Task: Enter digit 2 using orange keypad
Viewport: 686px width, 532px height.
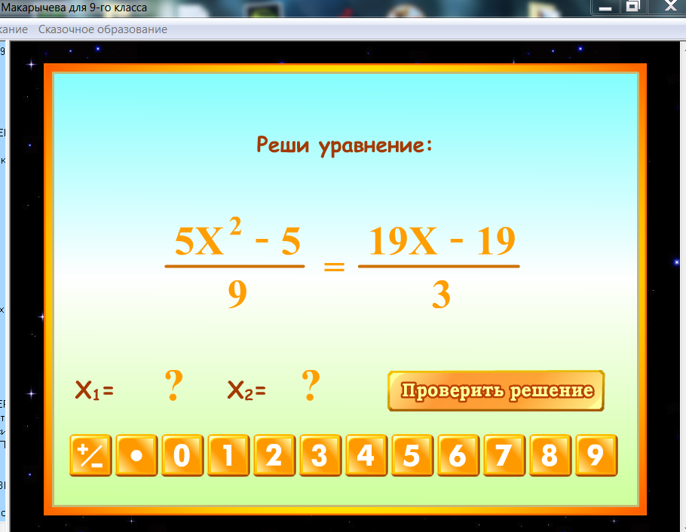Action: pyautogui.click(x=274, y=456)
